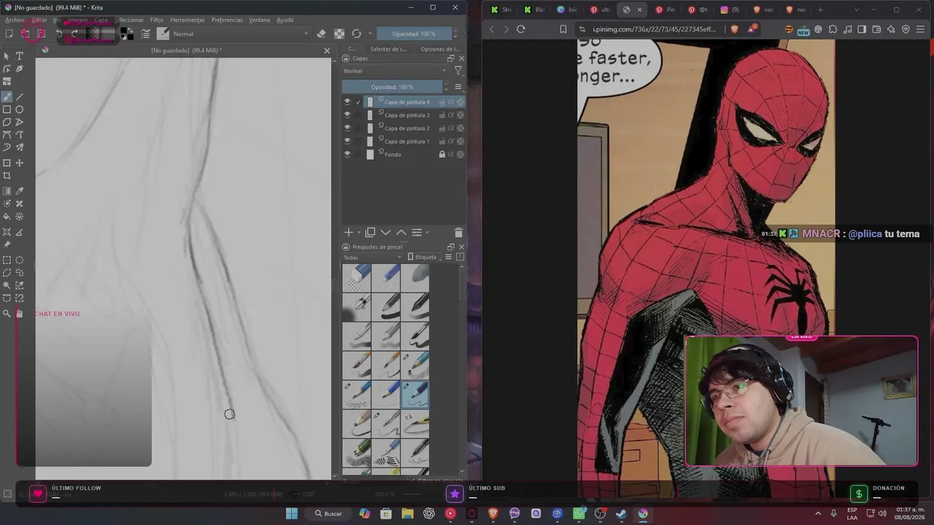Select the Transform tool

pyautogui.click(x=7, y=163)
